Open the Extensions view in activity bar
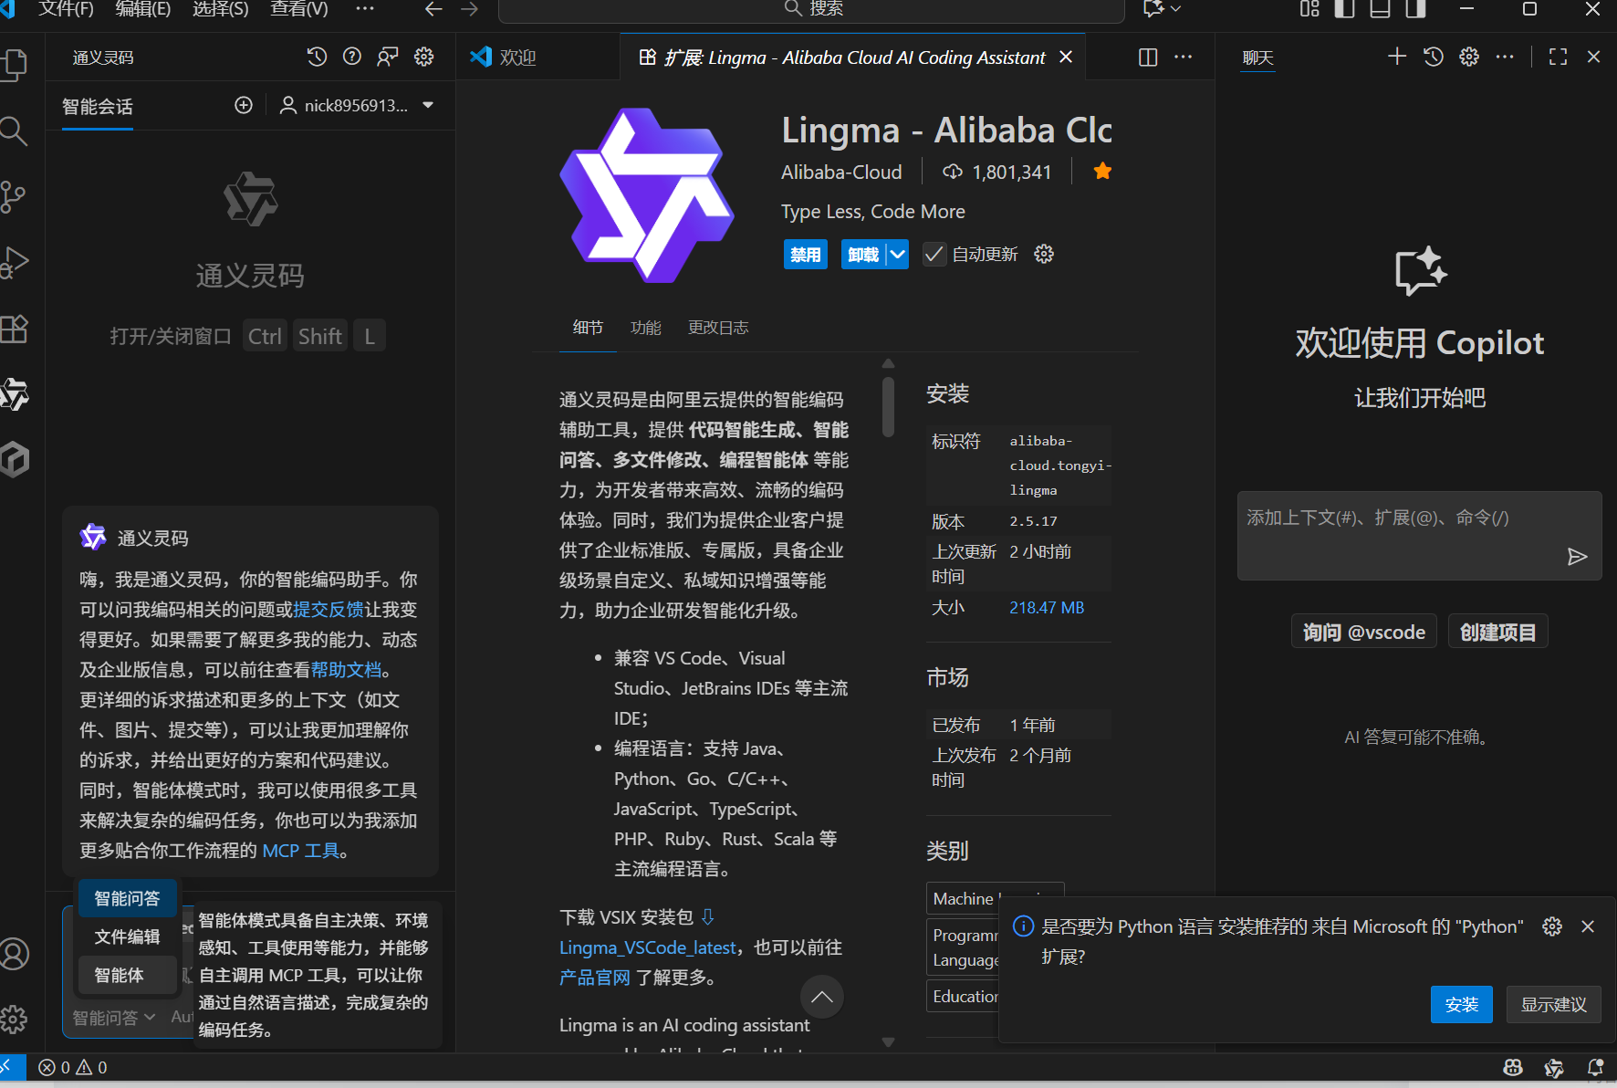 [x=14, y=329]
